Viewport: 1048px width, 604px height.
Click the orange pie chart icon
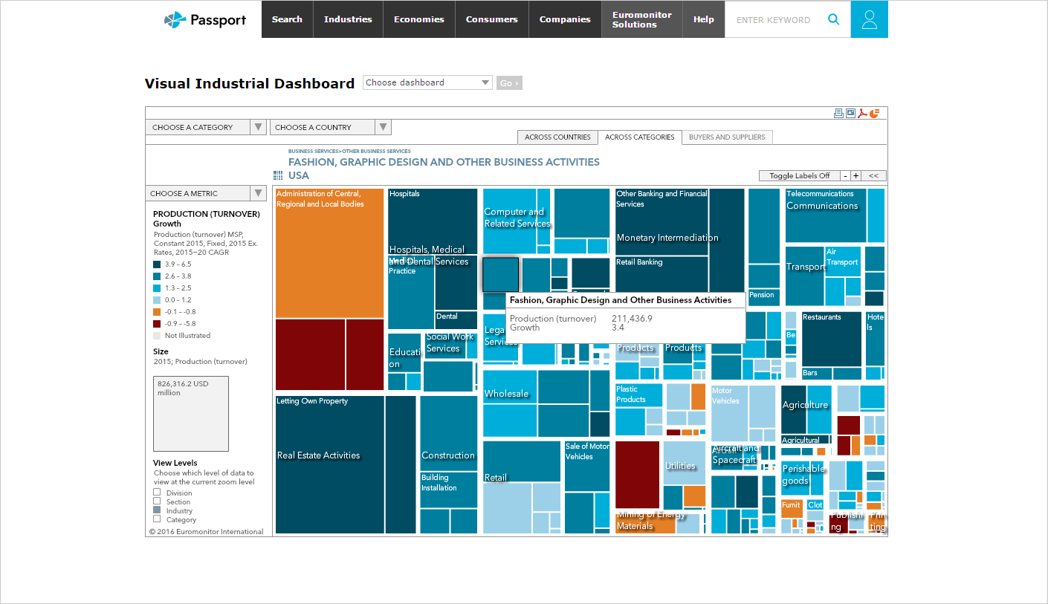[x=875, y=113]
